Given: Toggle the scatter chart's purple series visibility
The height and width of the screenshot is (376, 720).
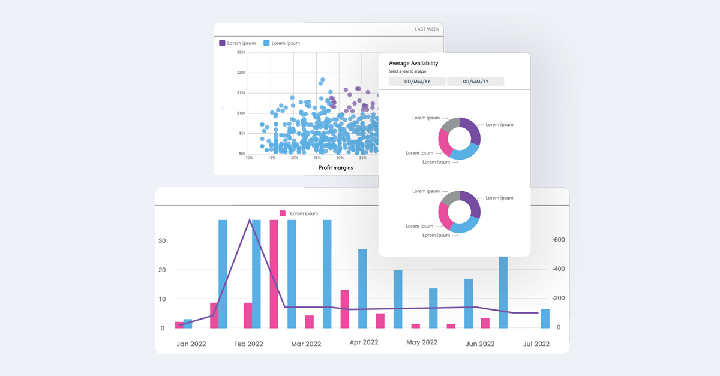Looking at the screenshot, I should [222, 43].
